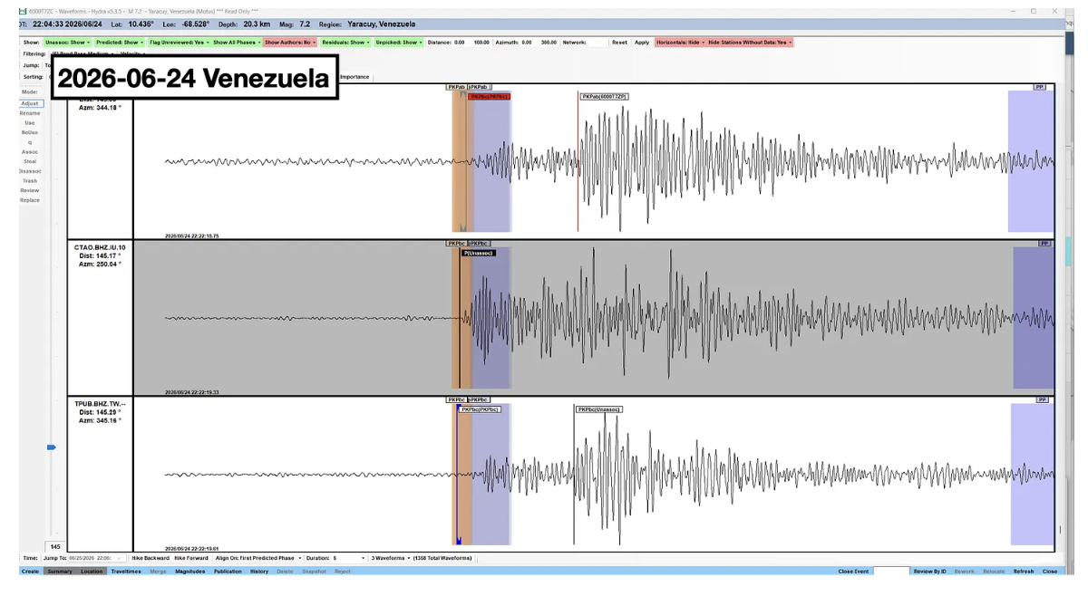
Task: Click the Close button in bottom bar
Action: point(1050,572)
